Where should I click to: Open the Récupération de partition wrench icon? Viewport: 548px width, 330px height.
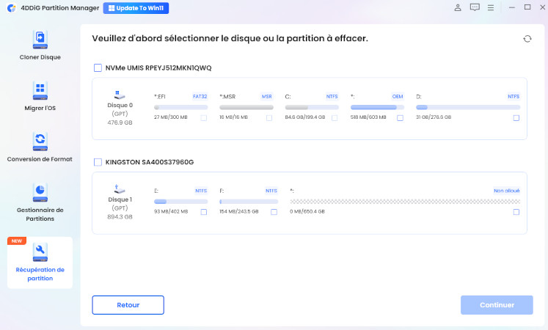tap(40, 252)
